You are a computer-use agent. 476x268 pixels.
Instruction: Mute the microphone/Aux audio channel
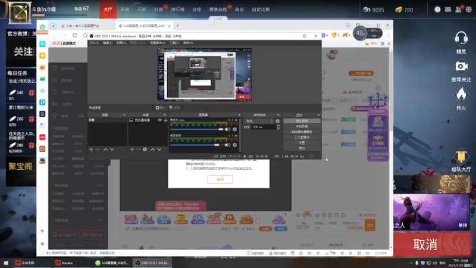[x=227, y=129]
